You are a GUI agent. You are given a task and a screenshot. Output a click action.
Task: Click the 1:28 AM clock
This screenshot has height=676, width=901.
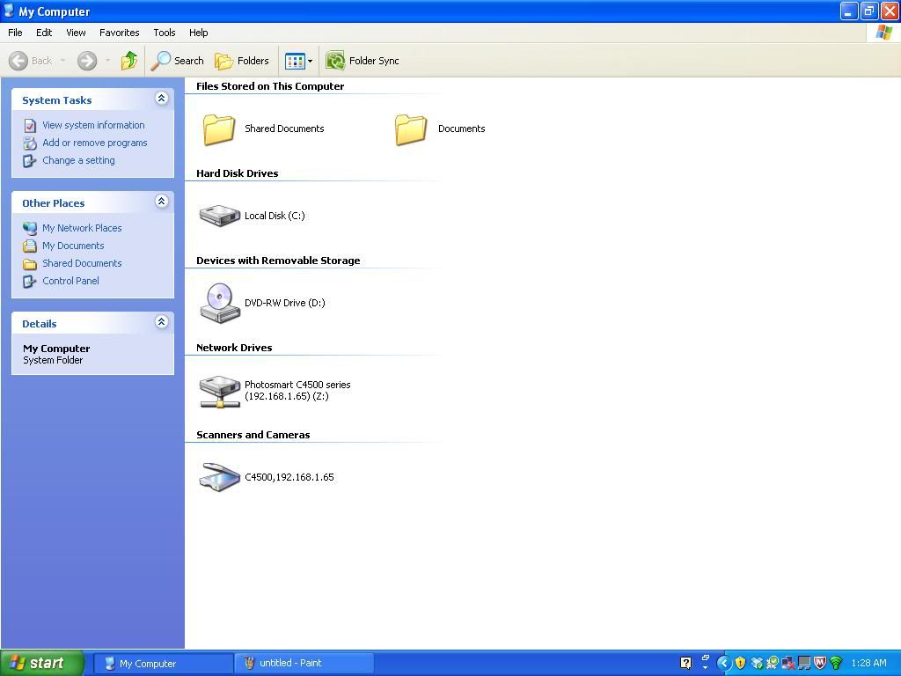point(868,664)
